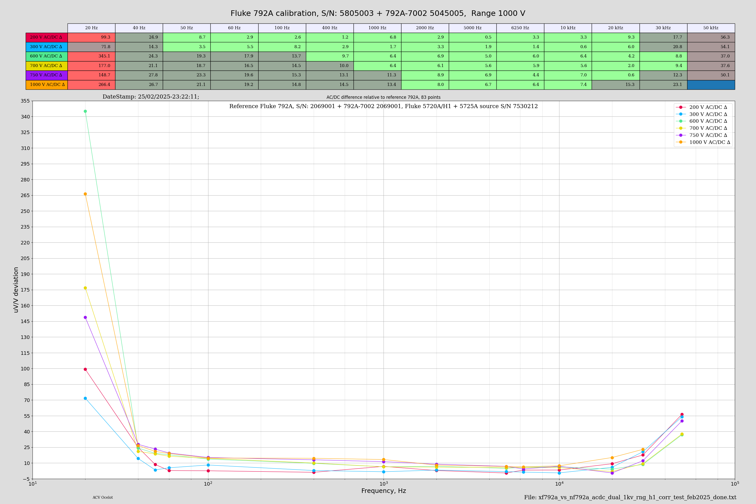This screenshot has width=756, height=504.
Task: Click the Reference Fluke 792A annotation
Action: 384,106
